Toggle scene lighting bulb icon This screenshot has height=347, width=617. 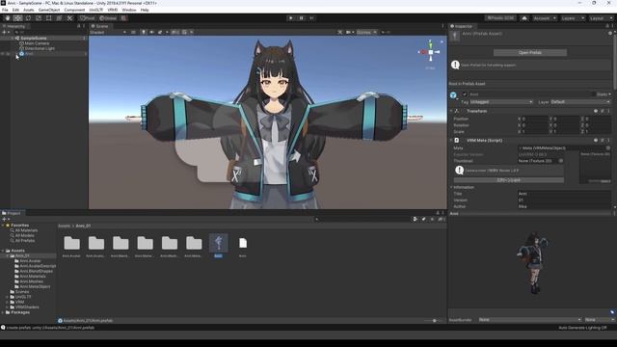[144, 32]
